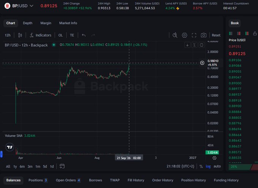Open the symbol quick search icon

[x=175, y=35]
